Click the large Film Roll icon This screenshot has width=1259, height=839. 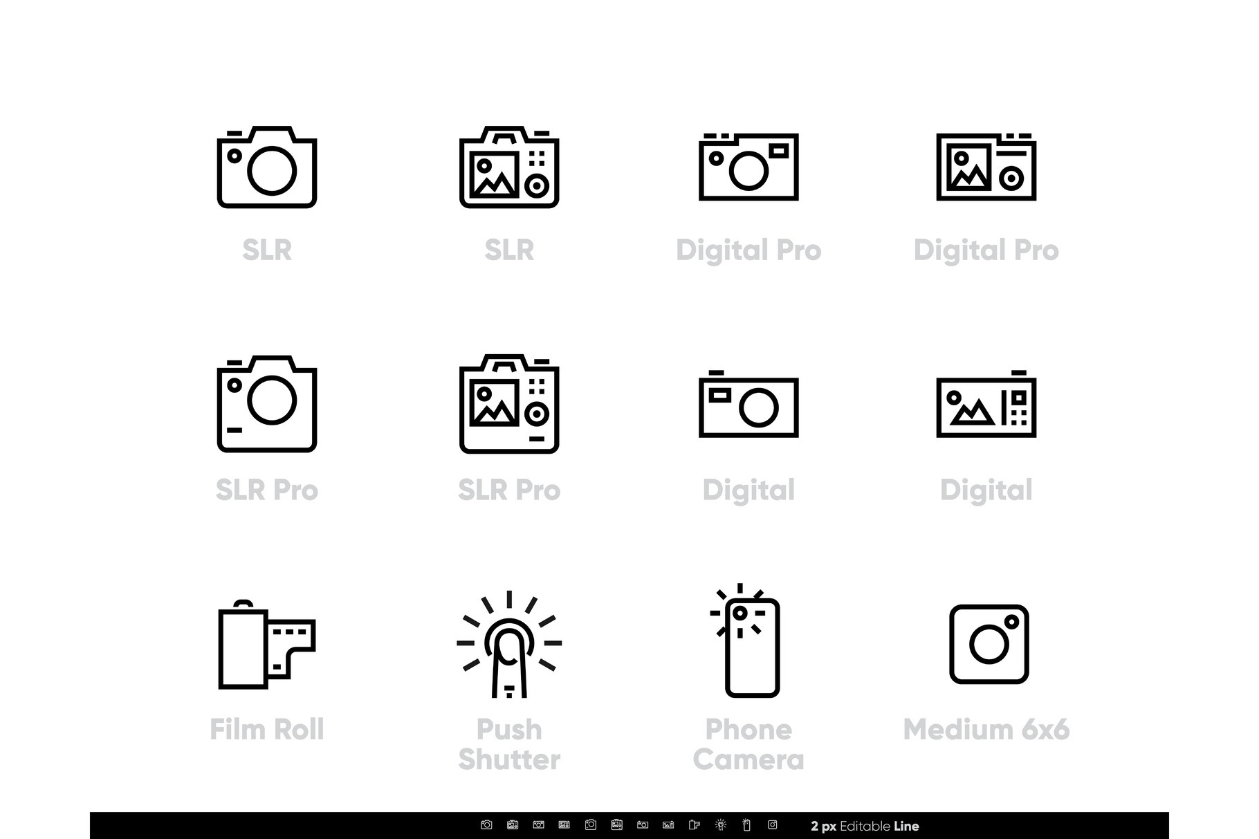(x=267, y=645)
